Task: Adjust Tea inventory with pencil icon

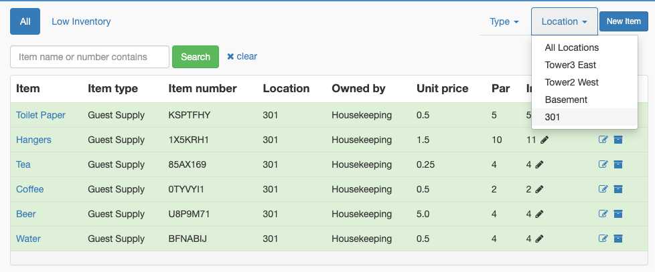Action: (x=540, y=164)
